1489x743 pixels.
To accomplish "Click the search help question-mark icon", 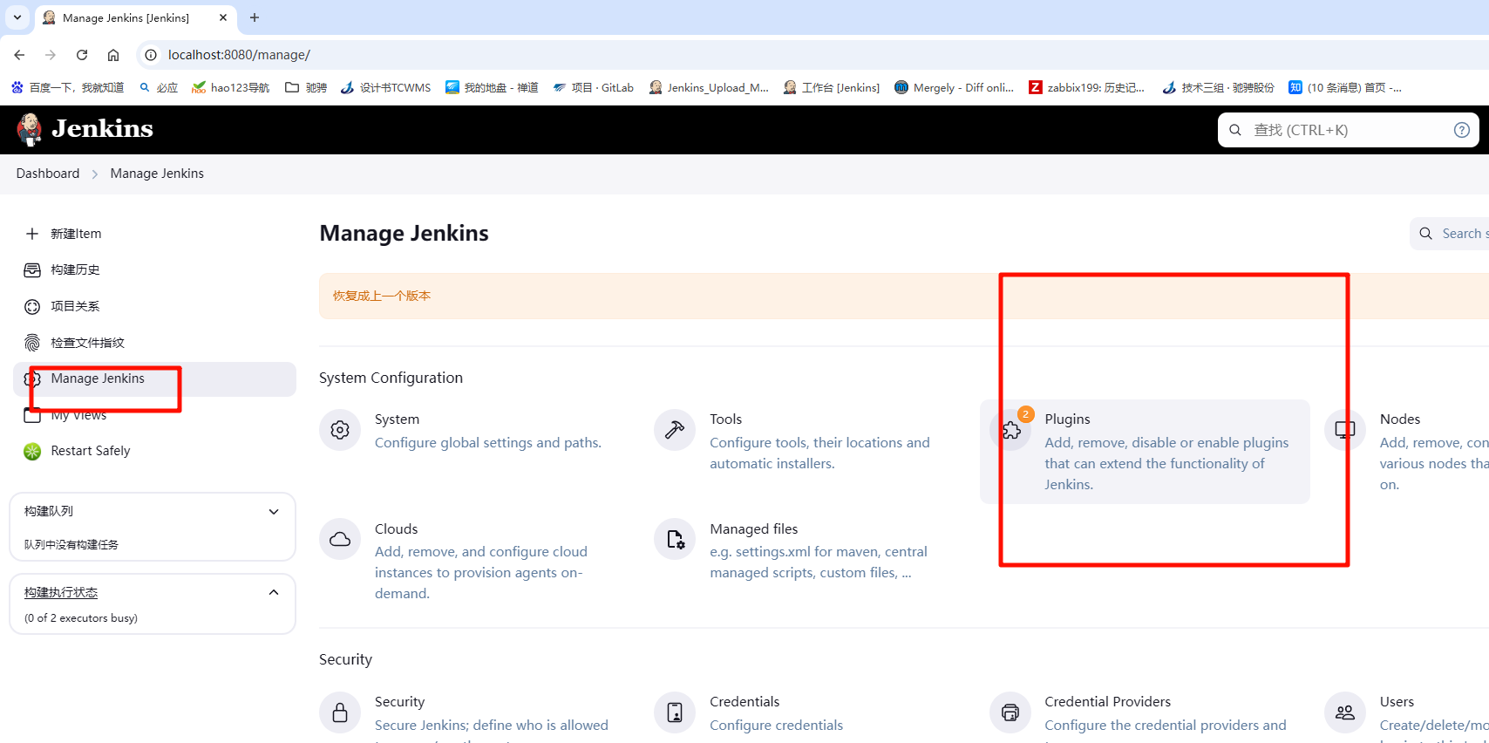I will point(1462,130).
